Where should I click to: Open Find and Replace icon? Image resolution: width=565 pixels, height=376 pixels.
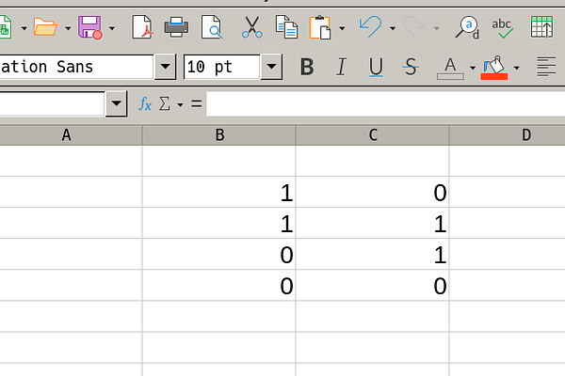467,27
